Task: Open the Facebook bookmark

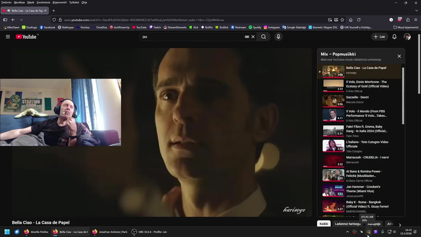Action: [x=47, y=27]
